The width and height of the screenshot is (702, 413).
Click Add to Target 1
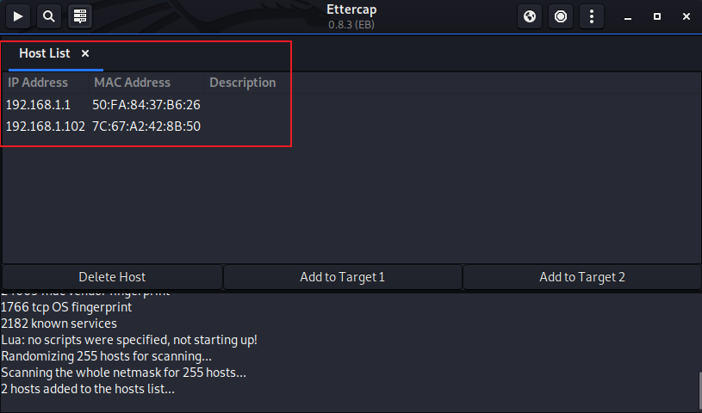click(343, 277)
